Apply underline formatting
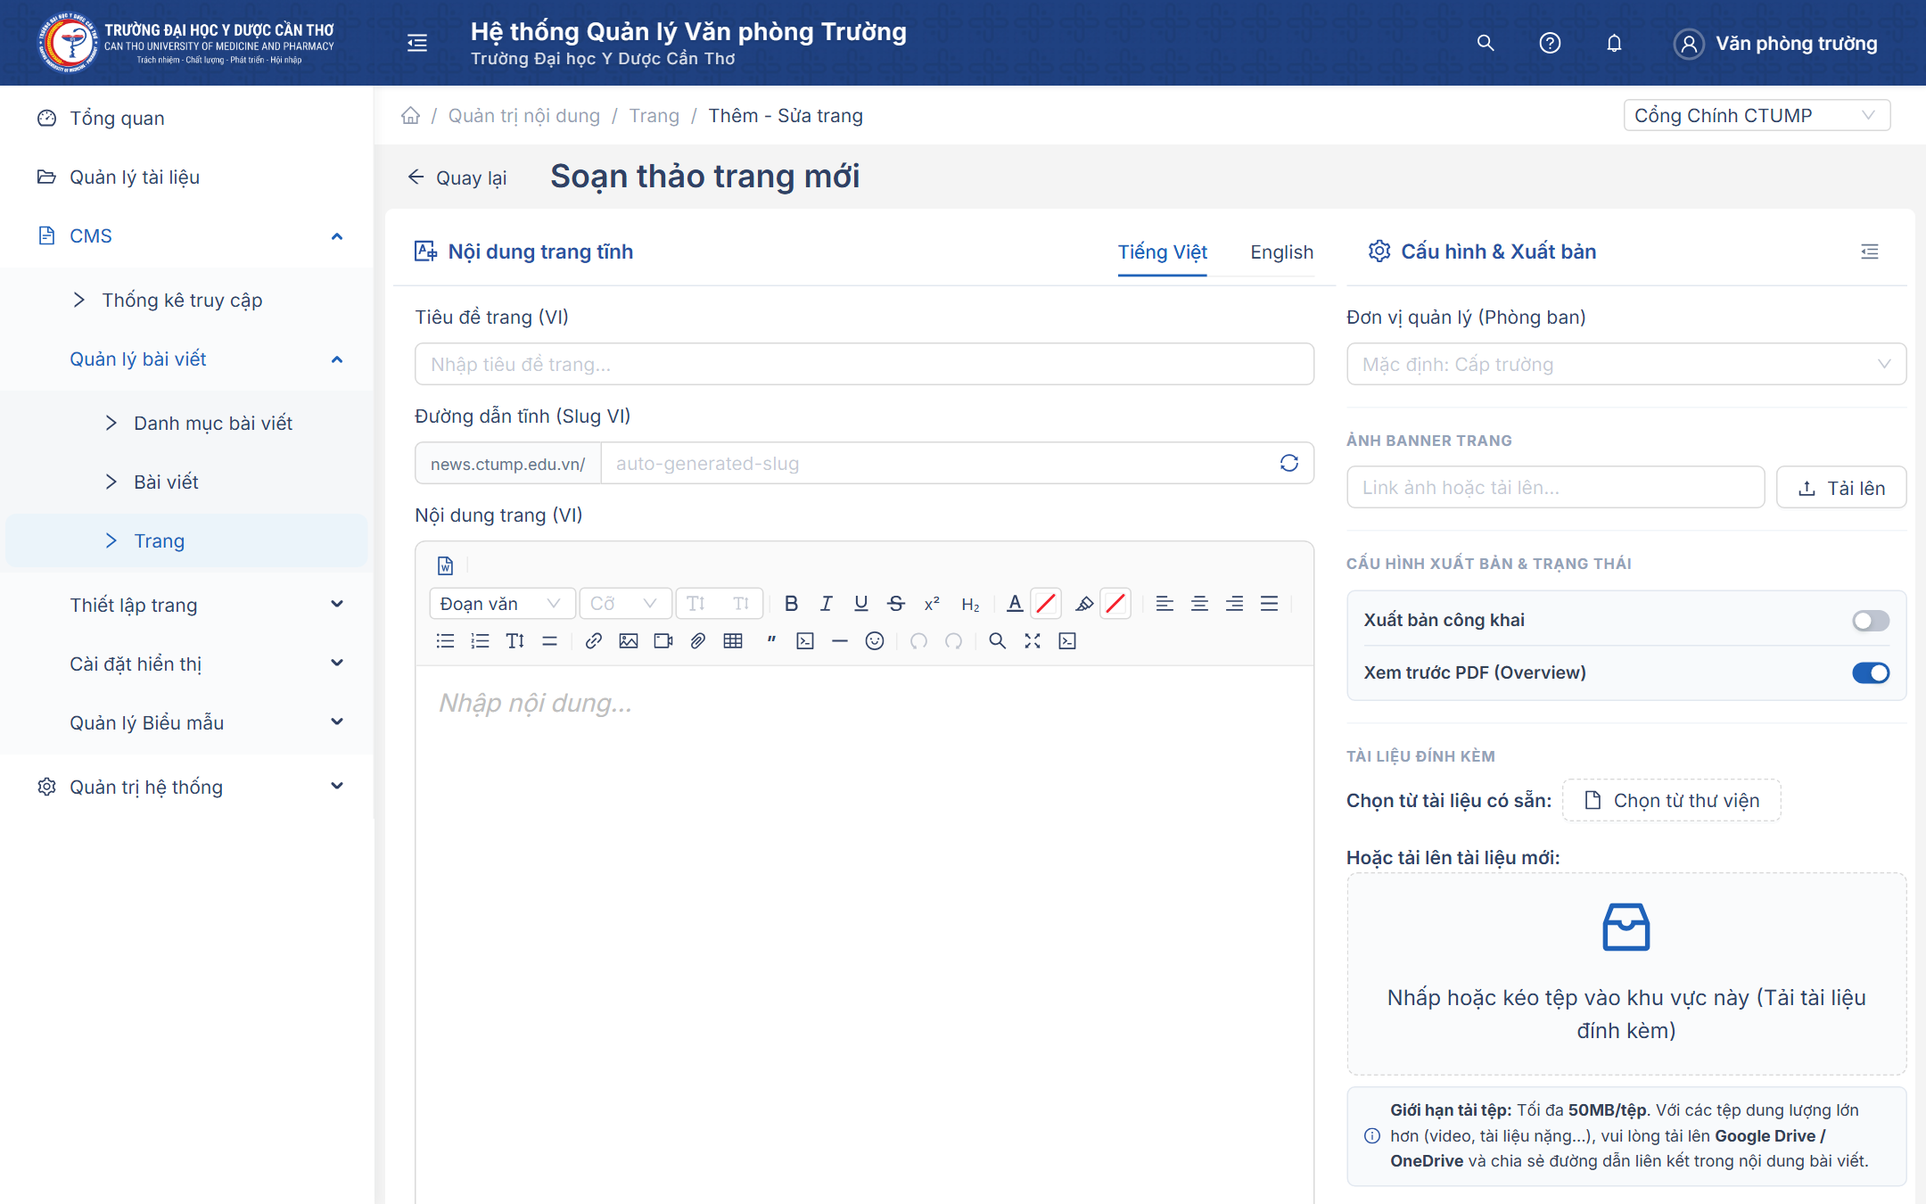 (x=860, y=604)
